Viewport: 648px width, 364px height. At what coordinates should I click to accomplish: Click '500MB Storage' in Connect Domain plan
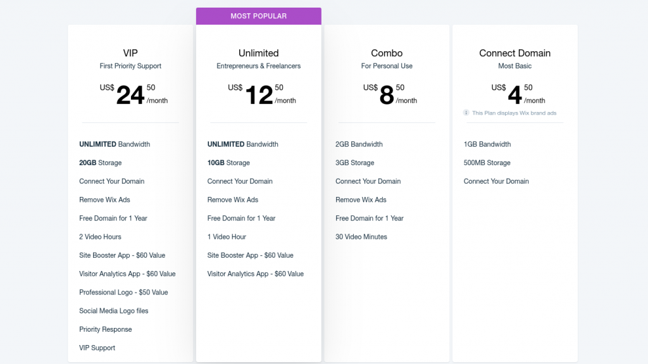(x=487, y=163)
